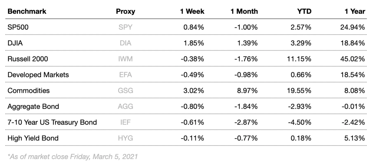Screen dimensions: 377x164
Task: Click the IWM ticker symbol
Action: click(125, 59)
